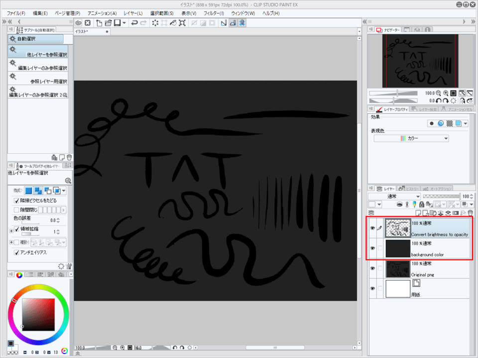Click the New document page icon
The image size is (478, 358).
point(99,23)
